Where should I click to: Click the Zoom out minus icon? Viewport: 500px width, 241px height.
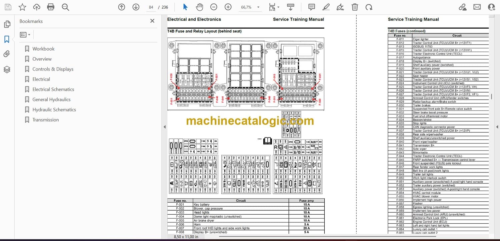coord(214,7)
